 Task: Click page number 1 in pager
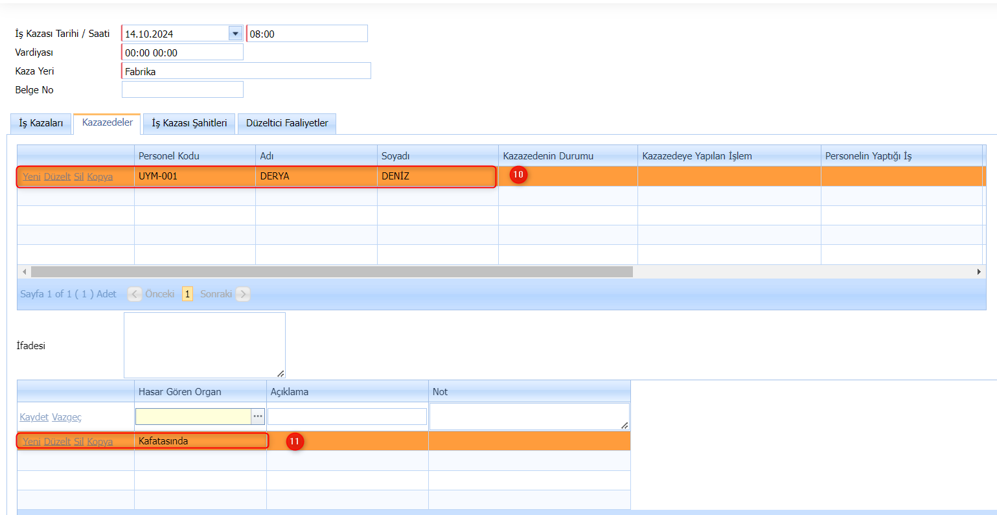(187, 294)
